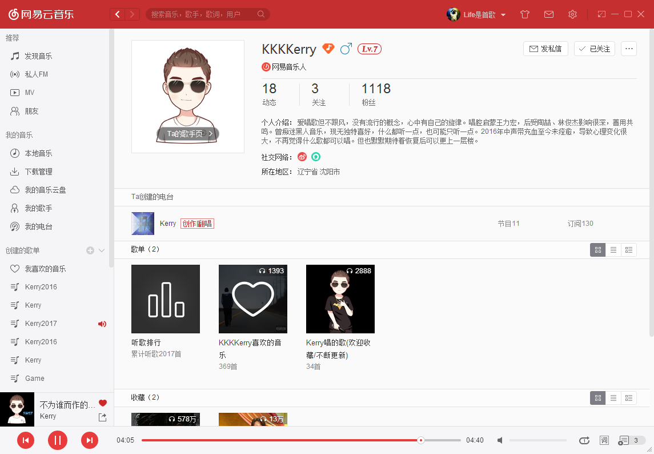This screenshot has width=654, height=454.
Task: Add a new playlist with plus icon
Action: pyautogui.click(x=90, y=250)
